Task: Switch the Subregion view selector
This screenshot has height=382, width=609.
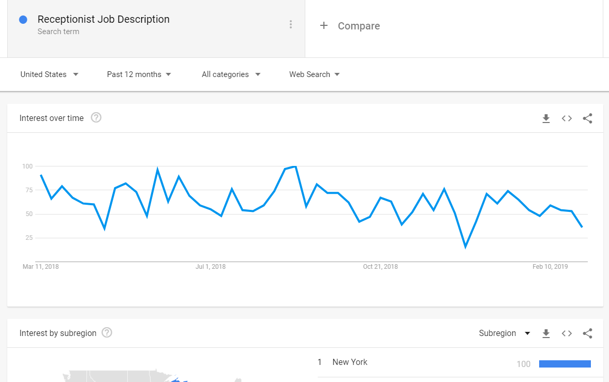Action: tap(504, 333)
